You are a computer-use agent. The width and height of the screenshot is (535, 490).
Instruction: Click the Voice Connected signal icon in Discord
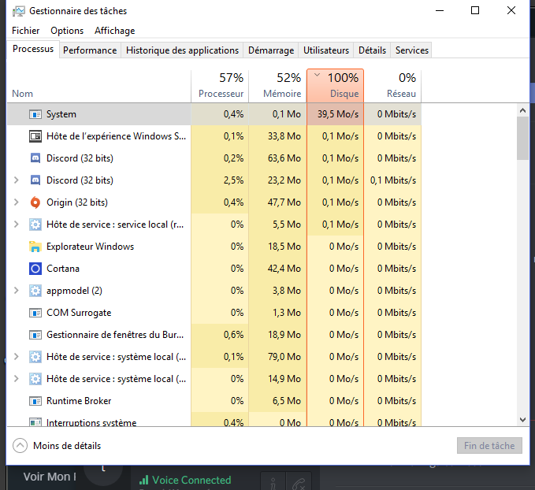tap(143, 480)
